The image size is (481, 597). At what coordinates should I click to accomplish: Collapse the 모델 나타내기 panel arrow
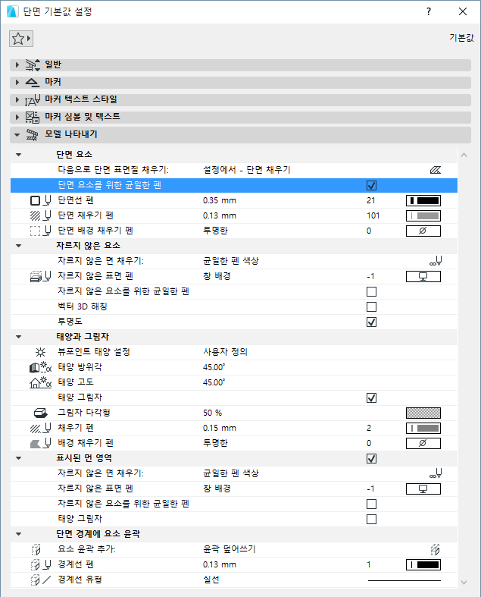tap(17, 135)
